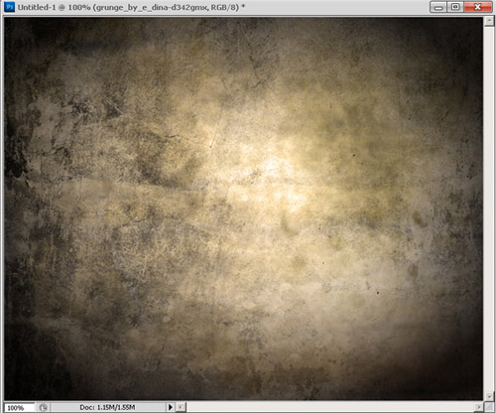Click the vertical scrollbar down arrow
The width and height of the screenshot is (496, 413).
[x=489, y=396]
